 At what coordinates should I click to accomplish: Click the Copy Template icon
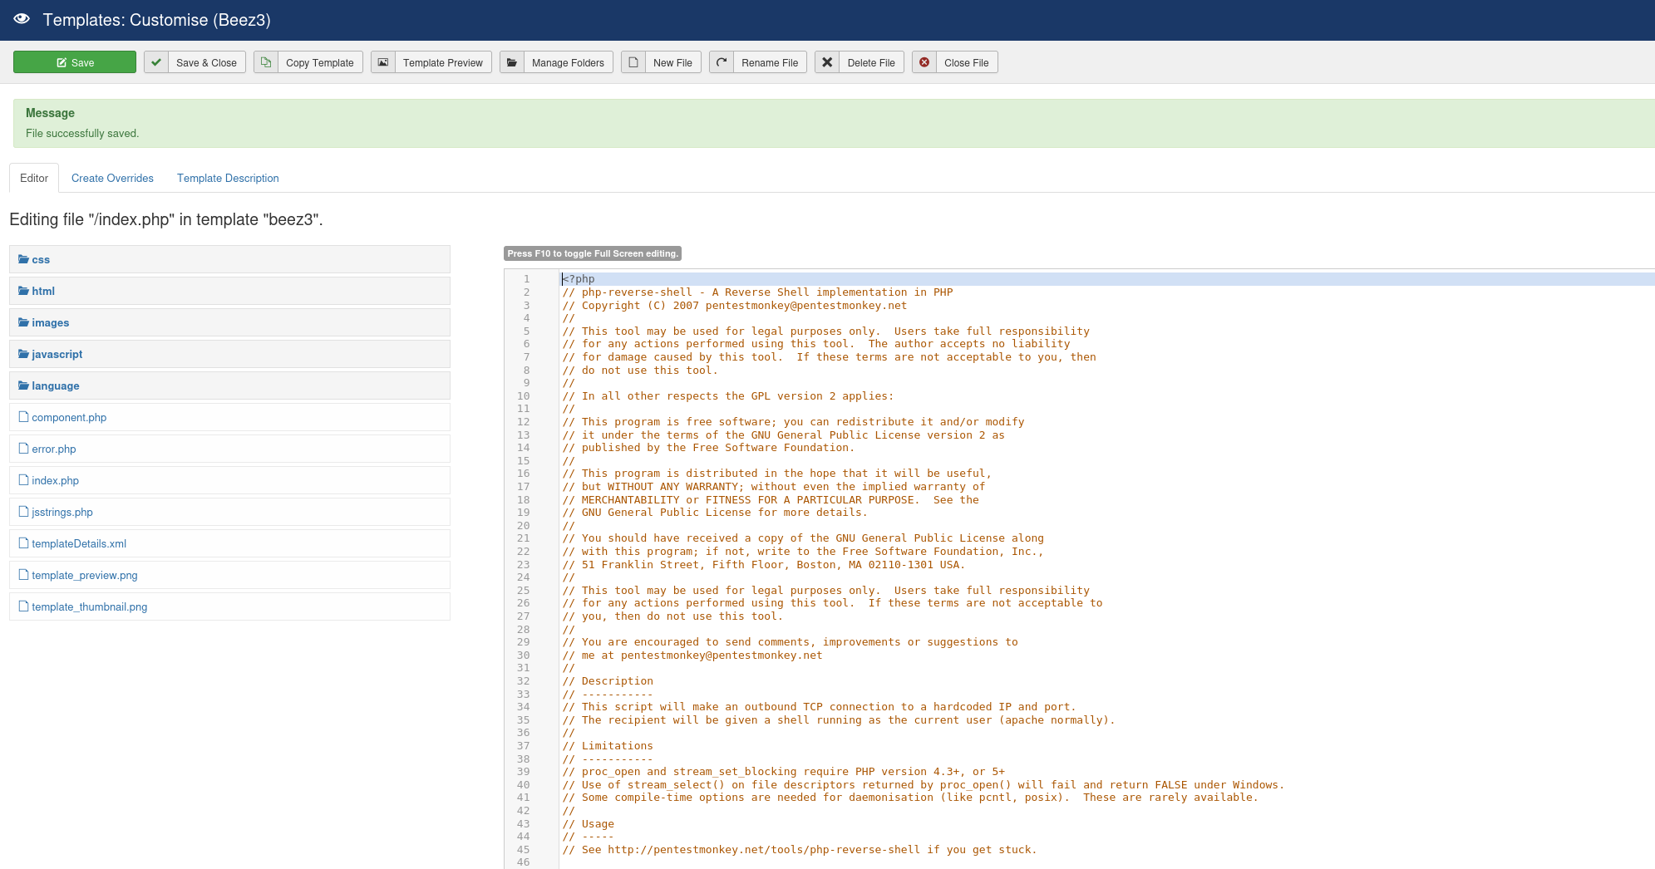coord(266,62)
